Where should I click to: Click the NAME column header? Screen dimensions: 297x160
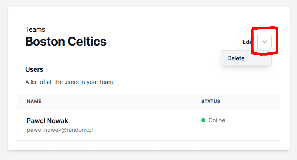pos(34,101)
